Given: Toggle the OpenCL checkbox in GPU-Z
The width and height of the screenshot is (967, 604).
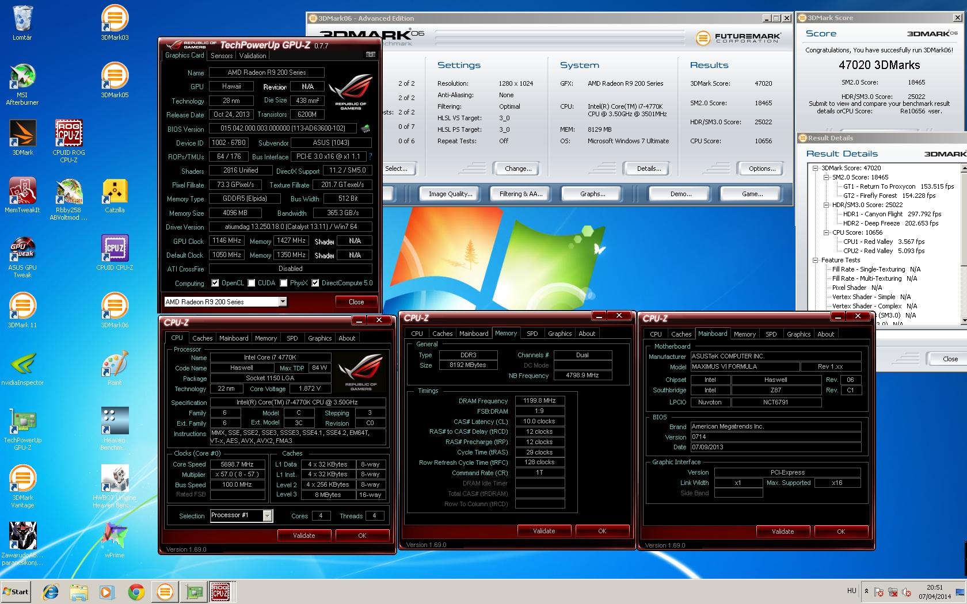Looking at the screenshot, I should click(215, 283).
